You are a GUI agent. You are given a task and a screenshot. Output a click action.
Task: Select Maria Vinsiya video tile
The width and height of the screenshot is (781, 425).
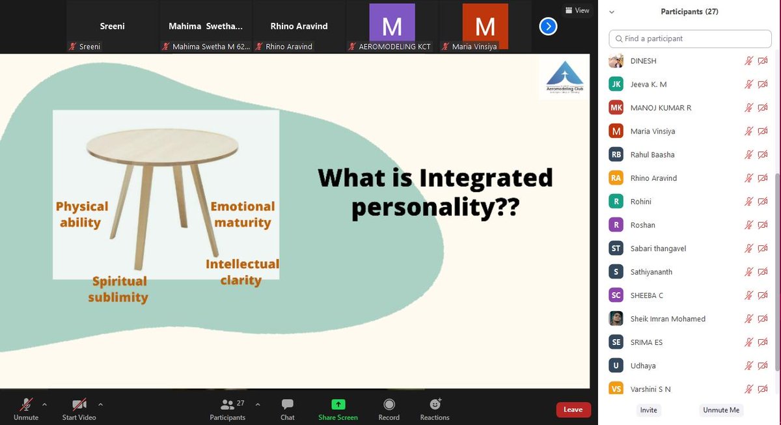point(485,26)
